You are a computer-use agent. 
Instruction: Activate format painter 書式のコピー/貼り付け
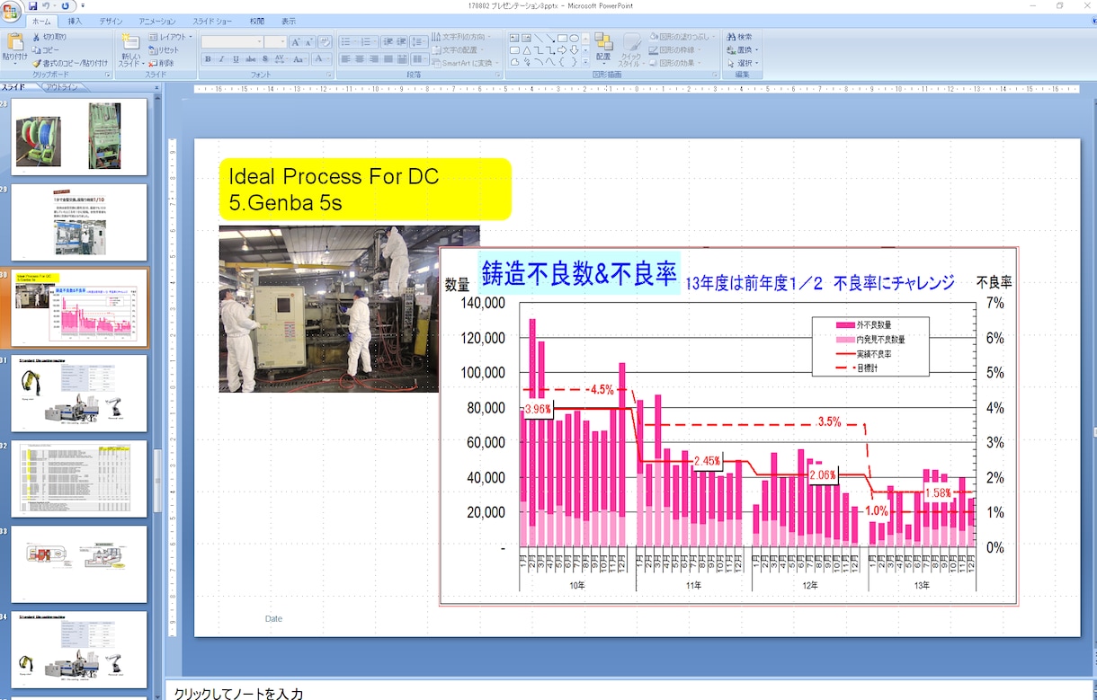point(70,63)
